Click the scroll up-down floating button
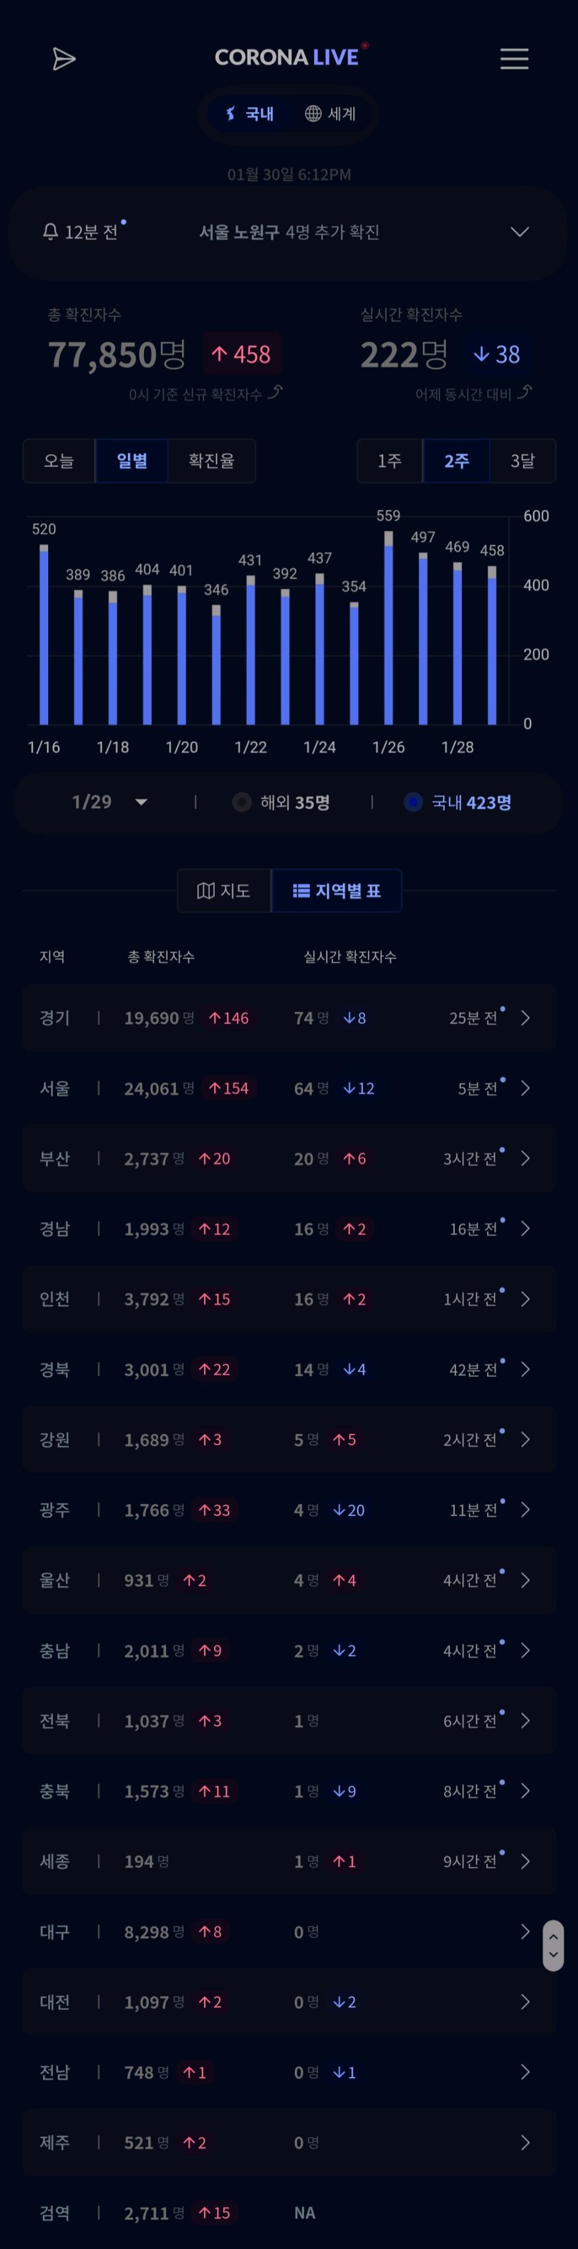This screenshot has height=2249, width=578. tap(552, 1945)
